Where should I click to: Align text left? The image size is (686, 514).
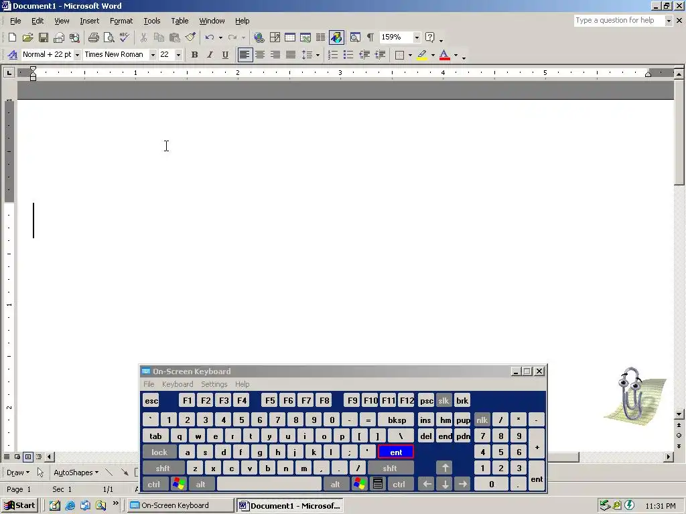[245, 55]
